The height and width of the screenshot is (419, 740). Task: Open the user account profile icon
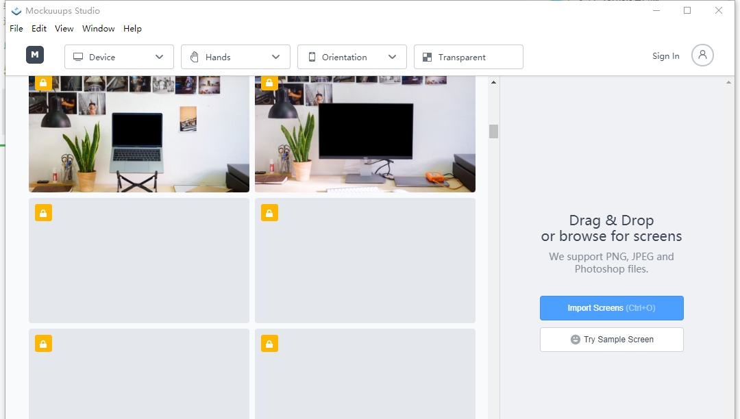pos(702,56)
